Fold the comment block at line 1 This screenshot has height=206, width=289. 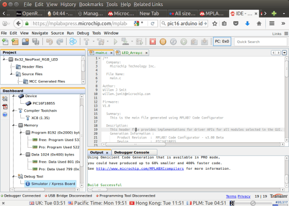(x=100, y=58)
